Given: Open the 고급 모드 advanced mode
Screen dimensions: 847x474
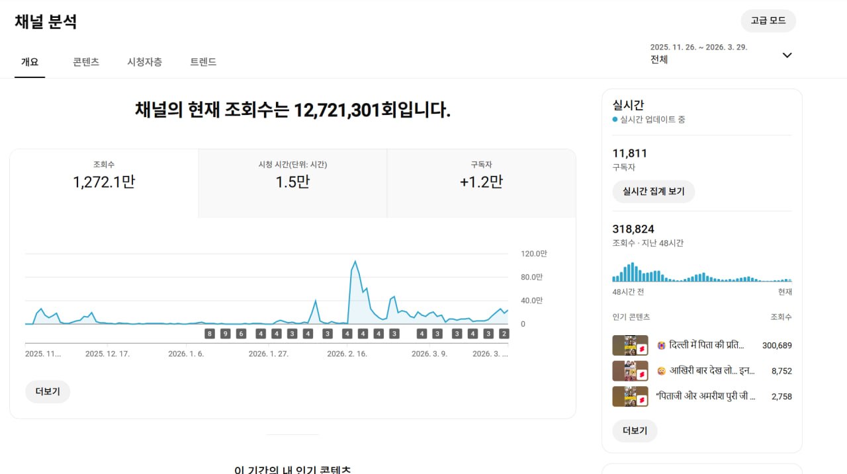Looking at the screenshot, I should coord(768,20).
